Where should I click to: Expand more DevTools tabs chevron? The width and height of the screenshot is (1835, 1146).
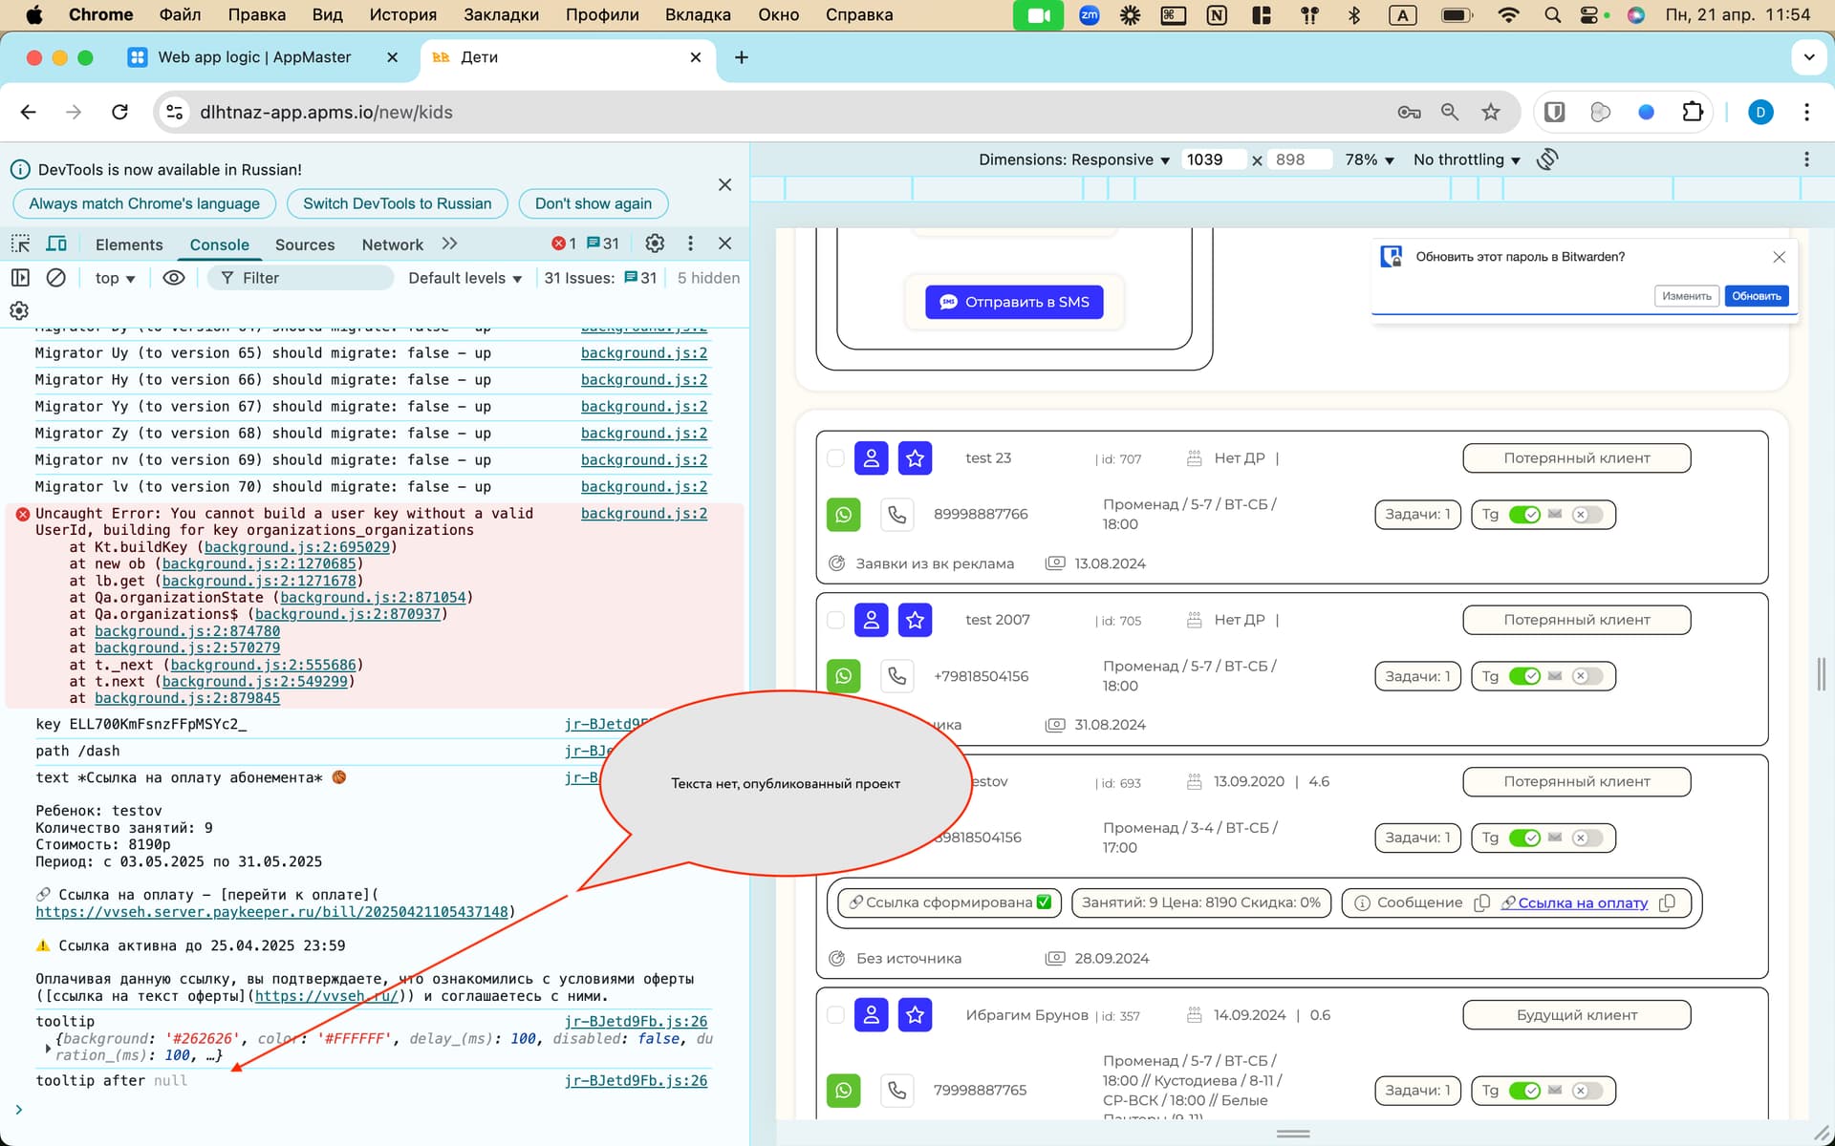(x=449, y=244)
